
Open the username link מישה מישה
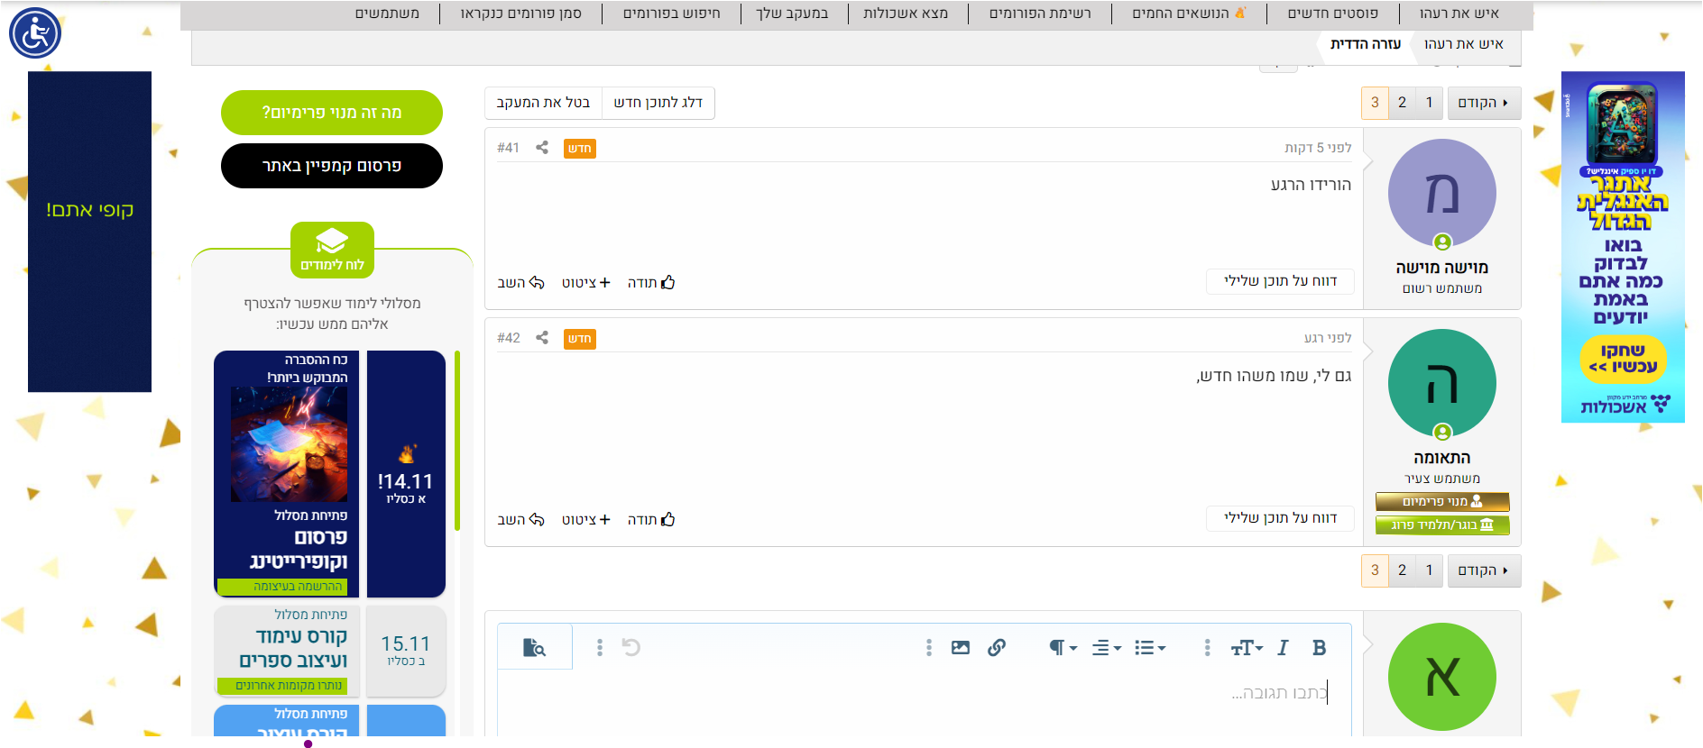(1441, 268)
